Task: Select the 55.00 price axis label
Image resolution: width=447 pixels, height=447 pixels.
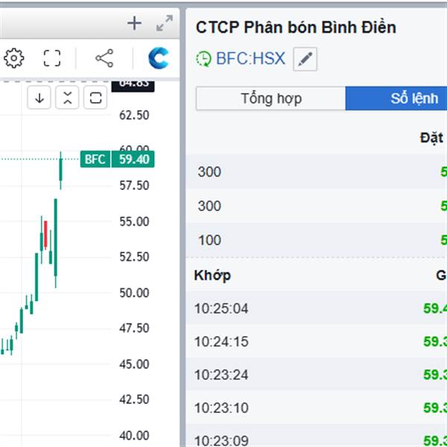Action: (134, 221)
